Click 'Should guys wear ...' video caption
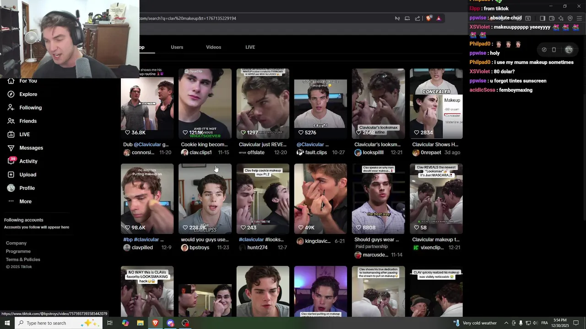The image size is (586, 329). point(377,239)
